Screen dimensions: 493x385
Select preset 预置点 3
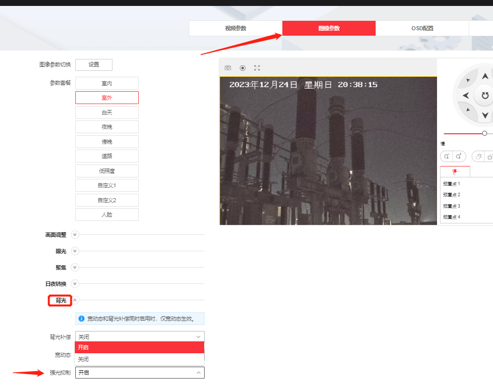point(451,206)
